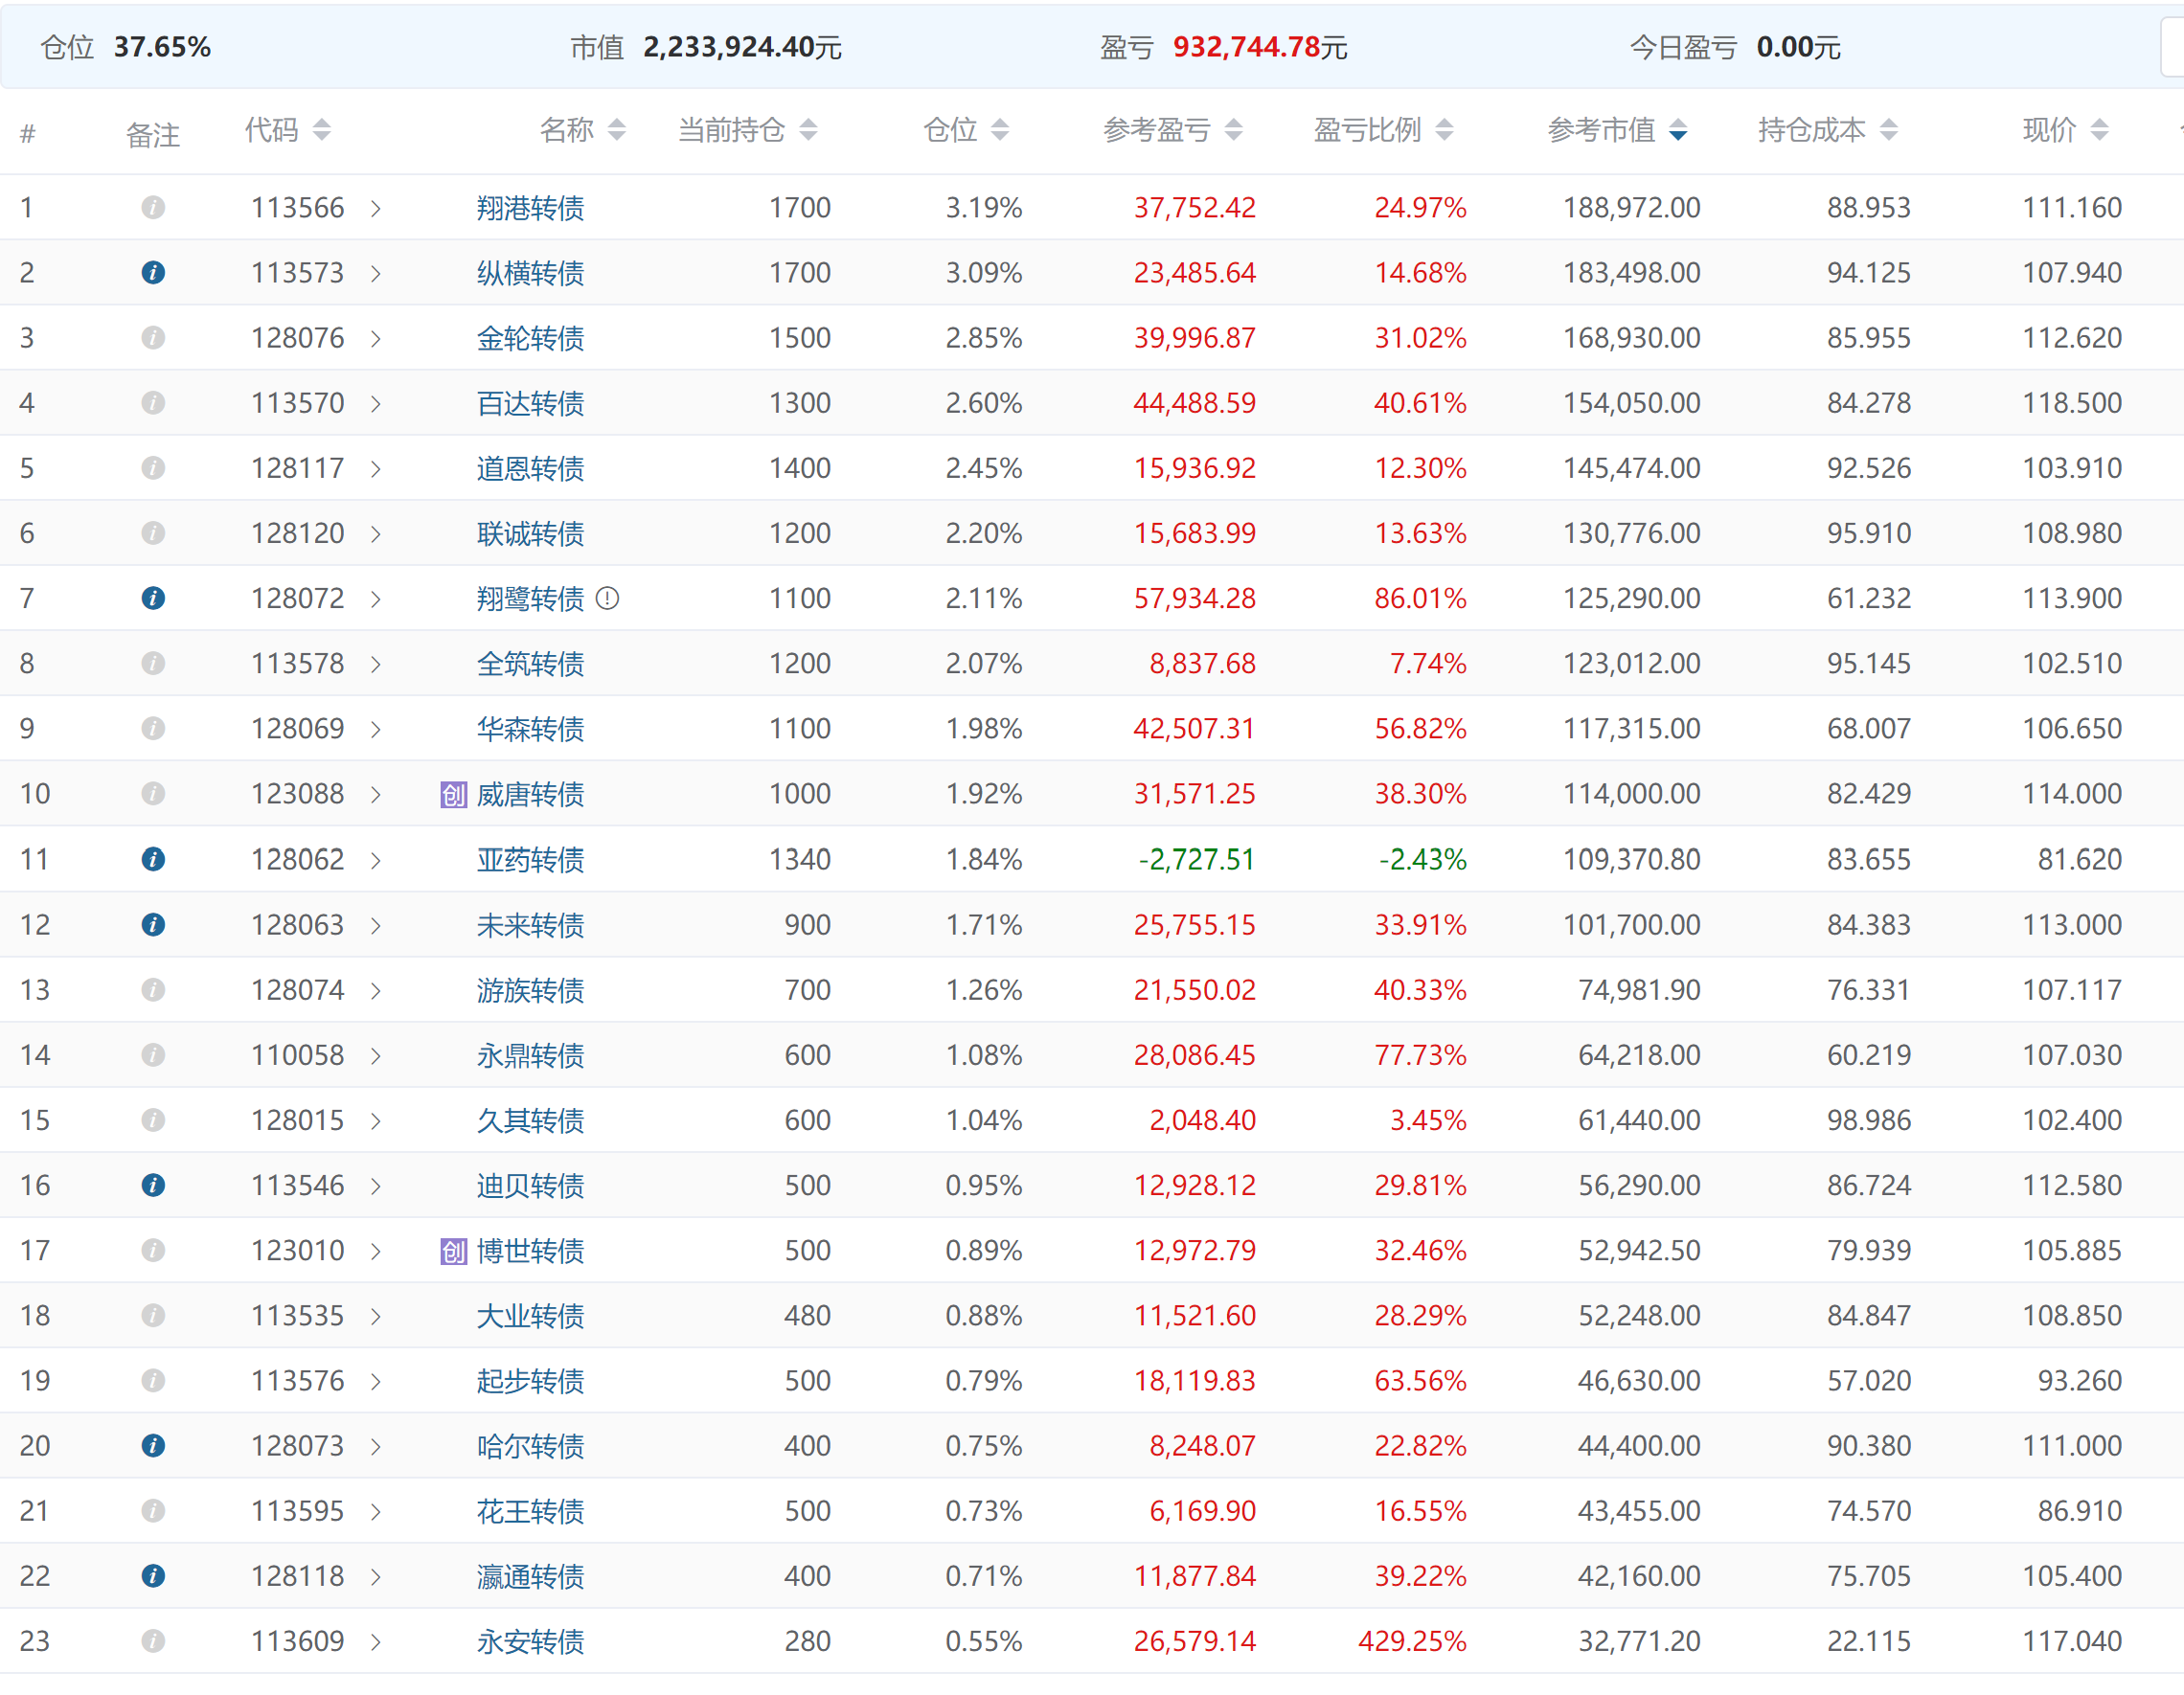Sort table by 盈亏比例 column
Image resolution: width=2184 pixels, height=1695 pixels.
(1443, 130)
